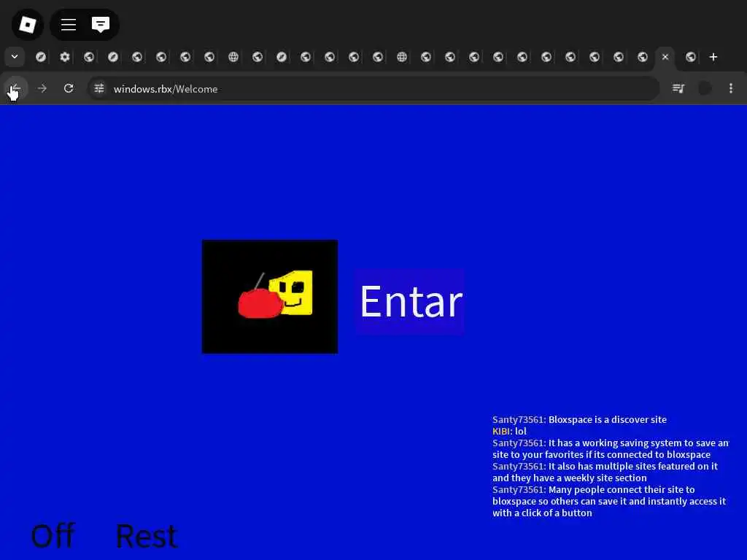Switch to the last tab before the plus
The height and width of the screenshot is (560, 747).
pyautogui.click(x=690, y=57)
